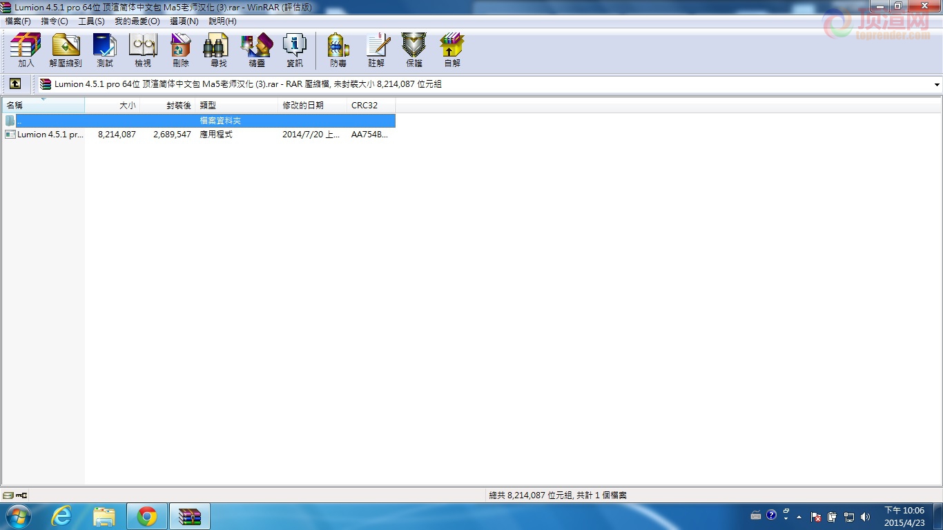The height and width of the screenshot is (530, 943).
Task: Click the 2014/7/20 modified date cell
Action: pos(311,135)
